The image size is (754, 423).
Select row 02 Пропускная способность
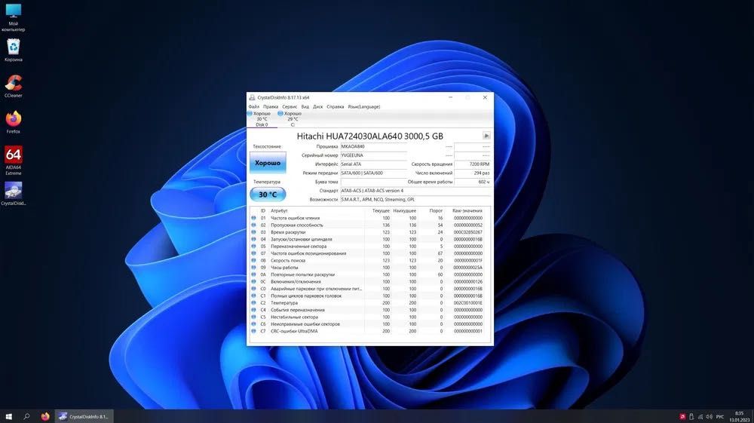tap(369, 225)
